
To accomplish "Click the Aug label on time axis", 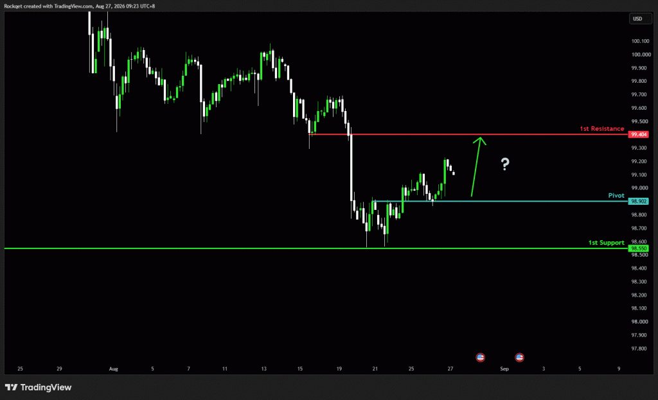I will [x=113, y=369].
